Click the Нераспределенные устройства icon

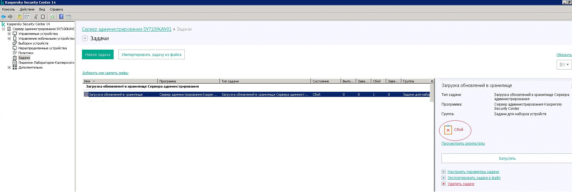(x=15, y=48)
